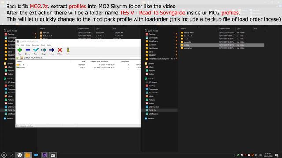The image size is (282, 158).
Task: Select the Save Game folder in 7-Zip
Action: coord(22,65)
